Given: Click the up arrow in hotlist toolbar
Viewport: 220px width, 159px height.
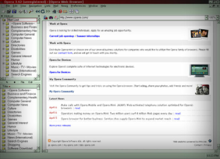Looking at the screenshot, I should 7,82.
